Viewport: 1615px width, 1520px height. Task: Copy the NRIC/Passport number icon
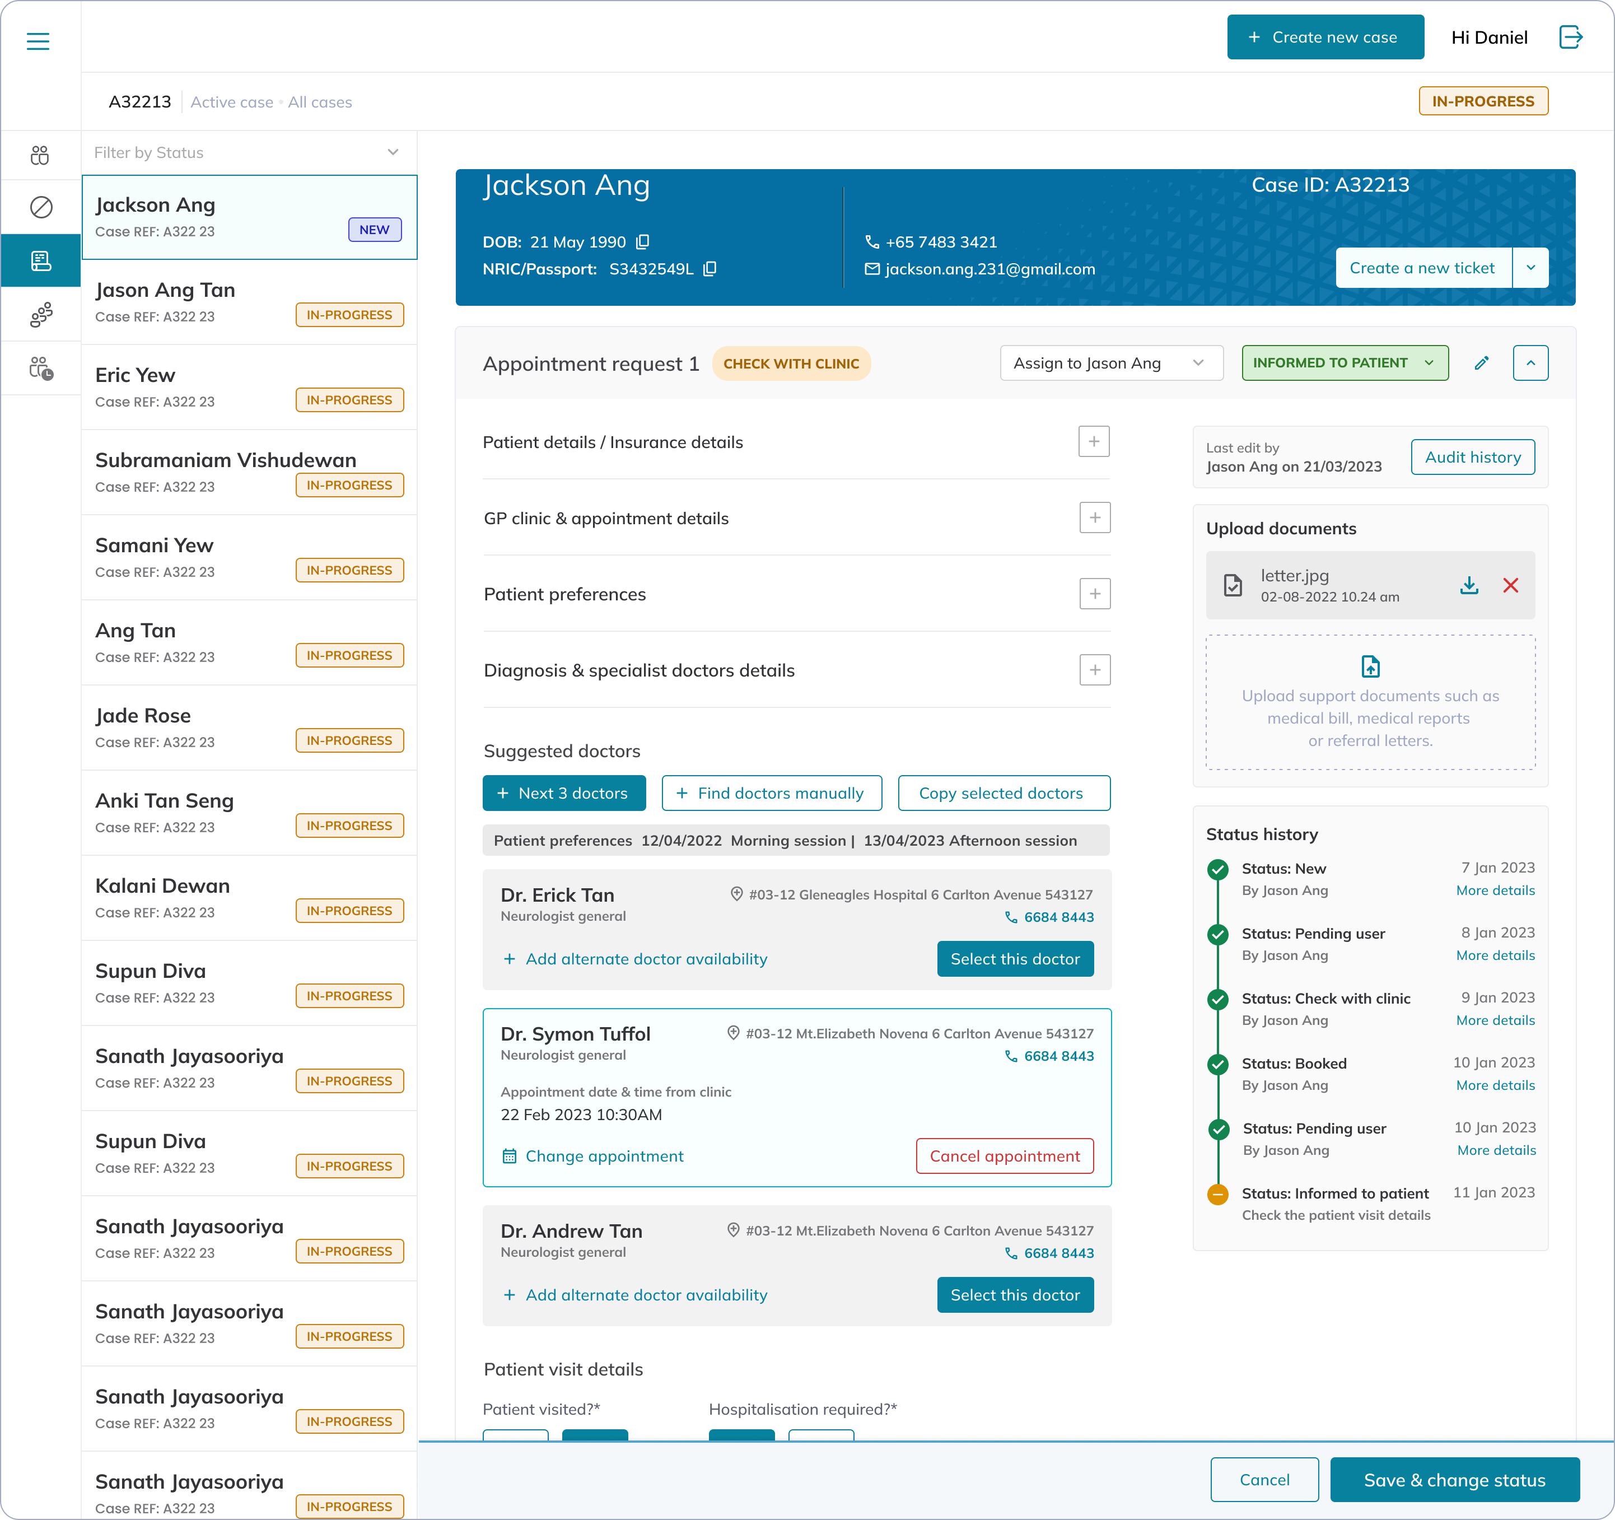click(709, 269)
